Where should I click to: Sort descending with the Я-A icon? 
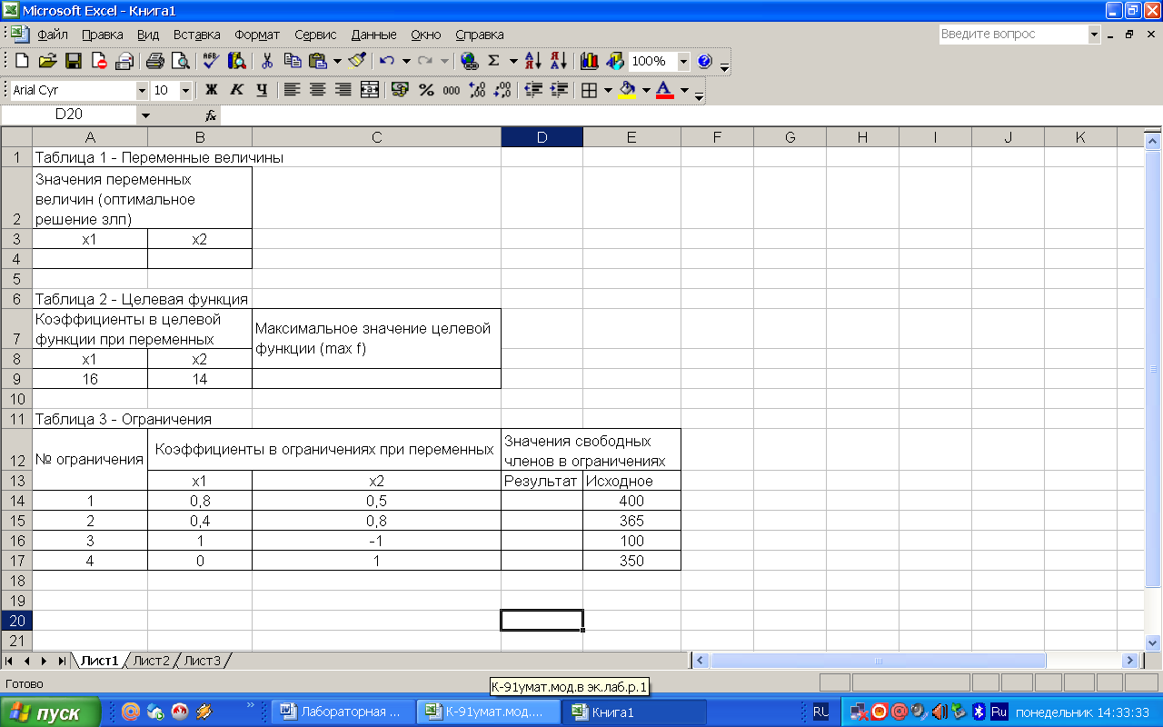pyautogui.click(x=558, y=61)
